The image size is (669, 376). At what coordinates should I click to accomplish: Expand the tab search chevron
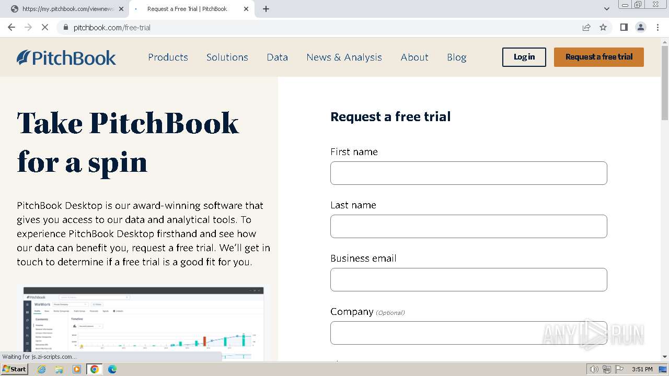tap(607, 9)
